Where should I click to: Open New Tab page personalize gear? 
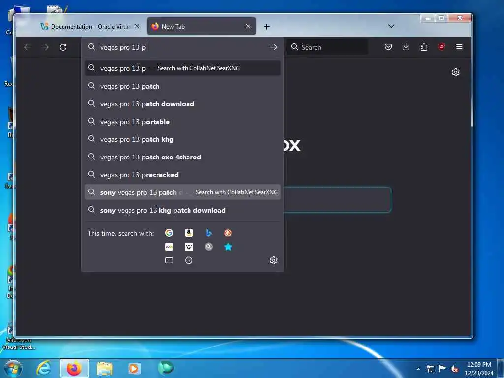[455, 72]
